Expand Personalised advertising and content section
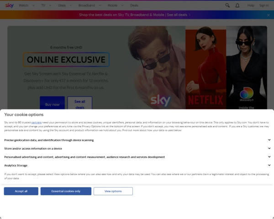 tap(269, 157)
